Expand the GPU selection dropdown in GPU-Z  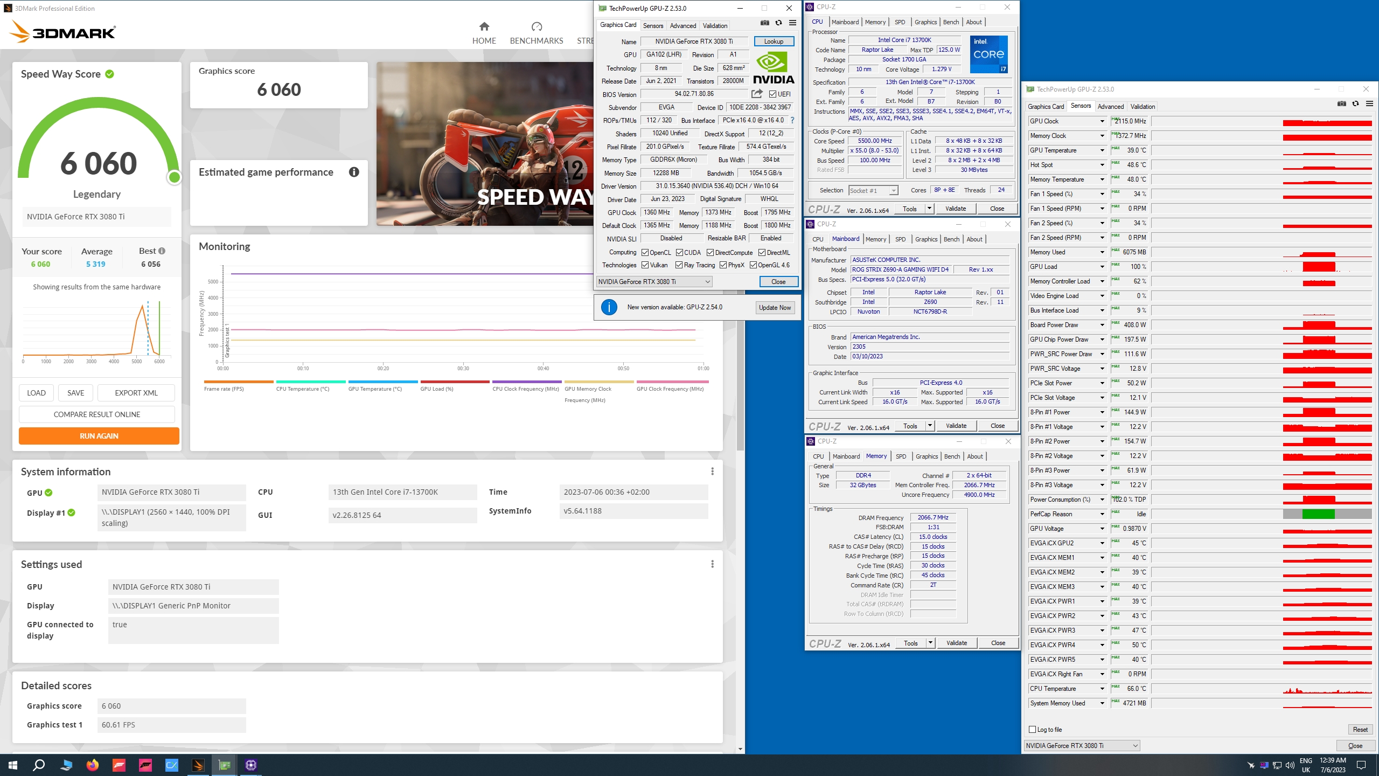point(708,282)
